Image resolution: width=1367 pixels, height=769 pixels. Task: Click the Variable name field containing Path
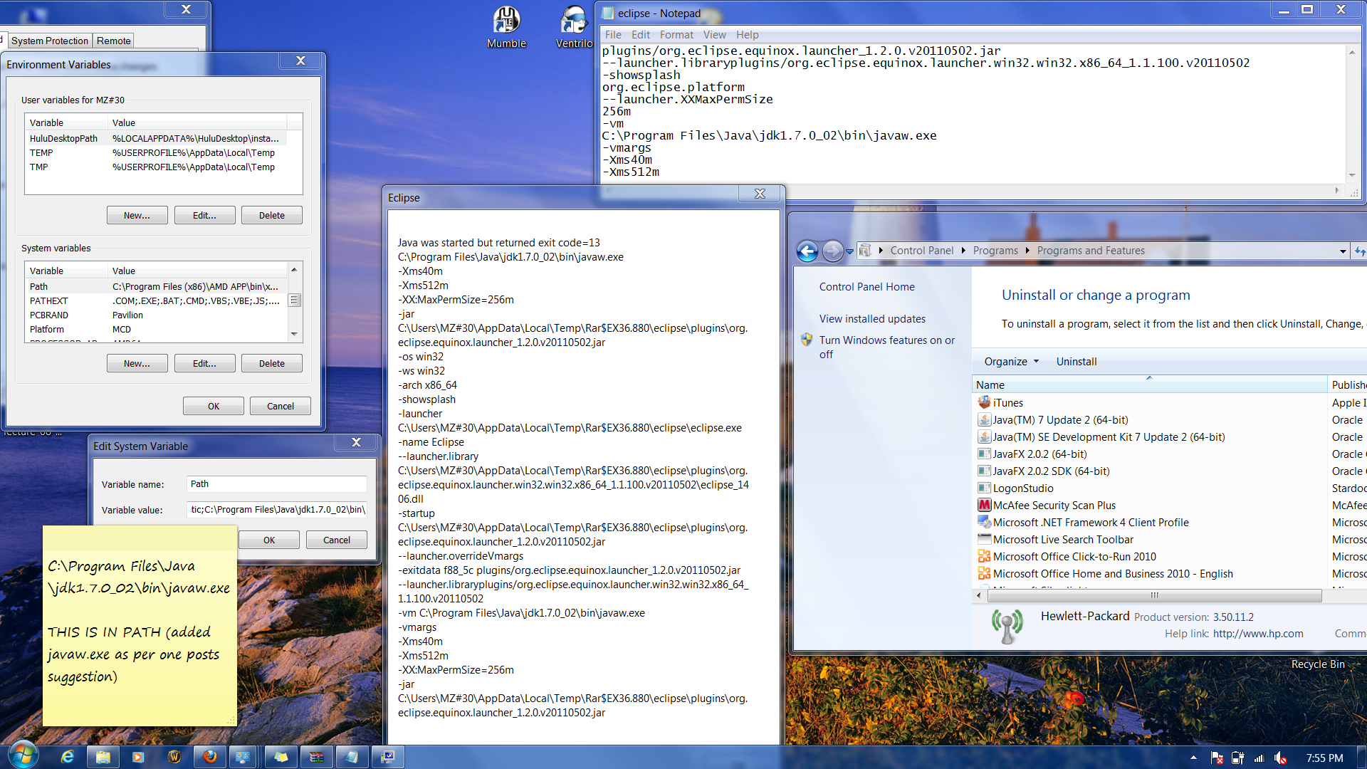click(x=277, y=483)
